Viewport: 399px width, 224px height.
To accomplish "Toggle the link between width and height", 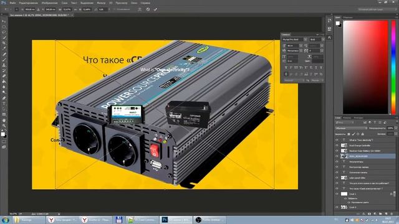I will (75, 9).
